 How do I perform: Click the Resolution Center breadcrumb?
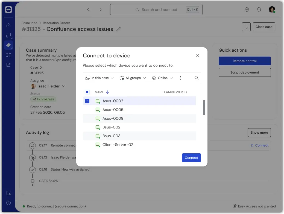56,23
